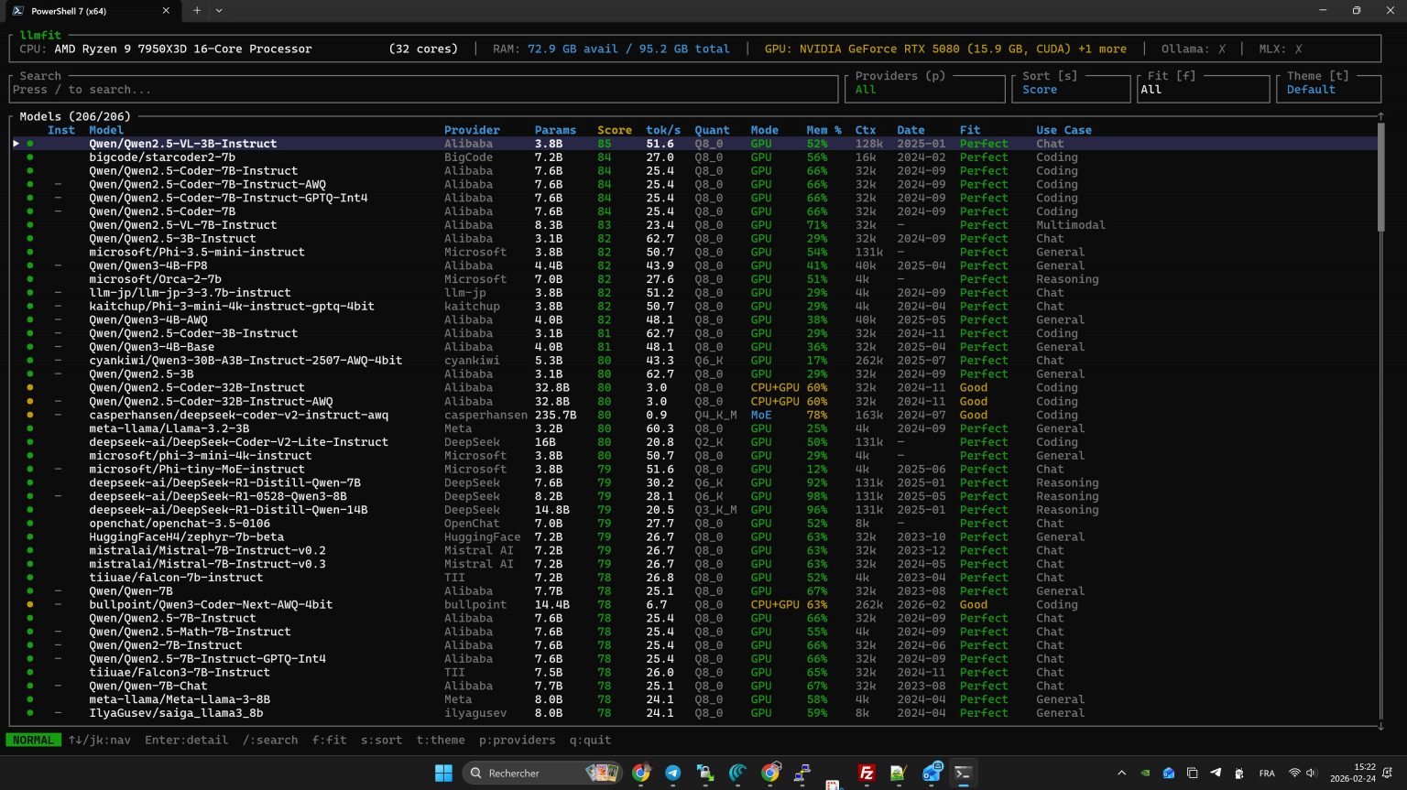Viewport: 1407px width, 790px height.
Task: Click yellow status dot for Qwen2.5-Coder-32B-Instruct
Action: [30, 388]
